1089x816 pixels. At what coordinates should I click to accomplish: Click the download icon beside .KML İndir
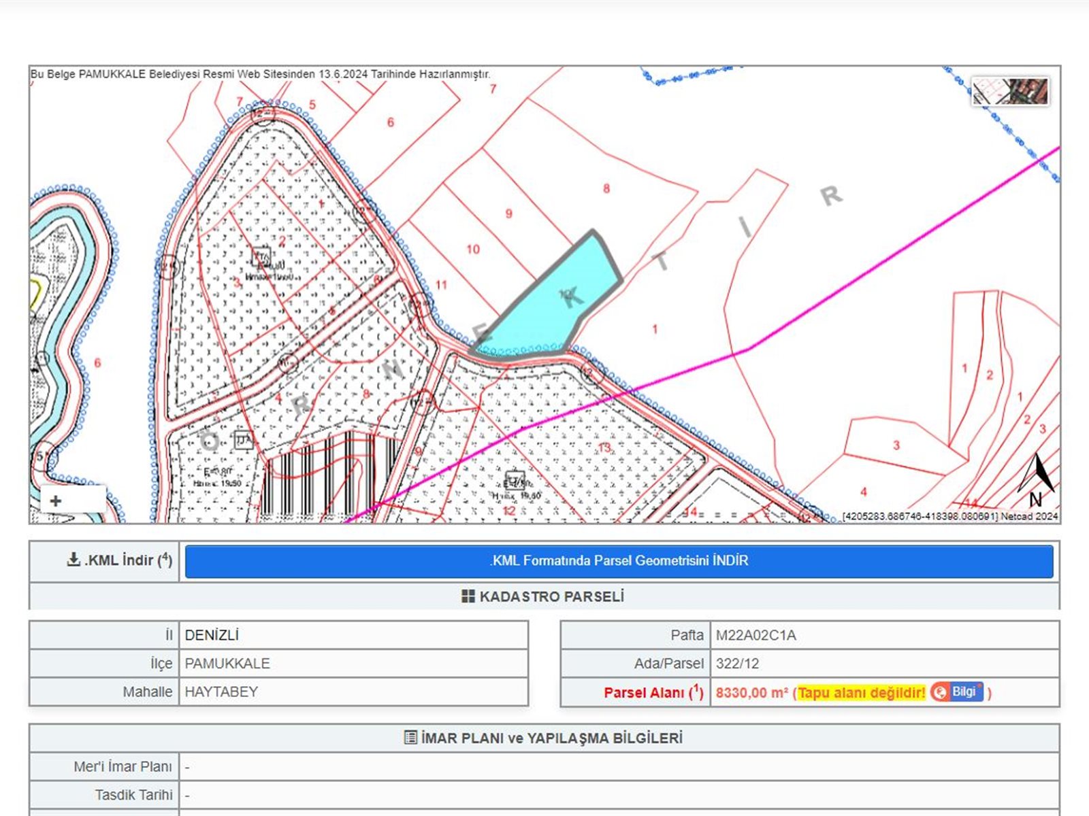coord(74,560)
